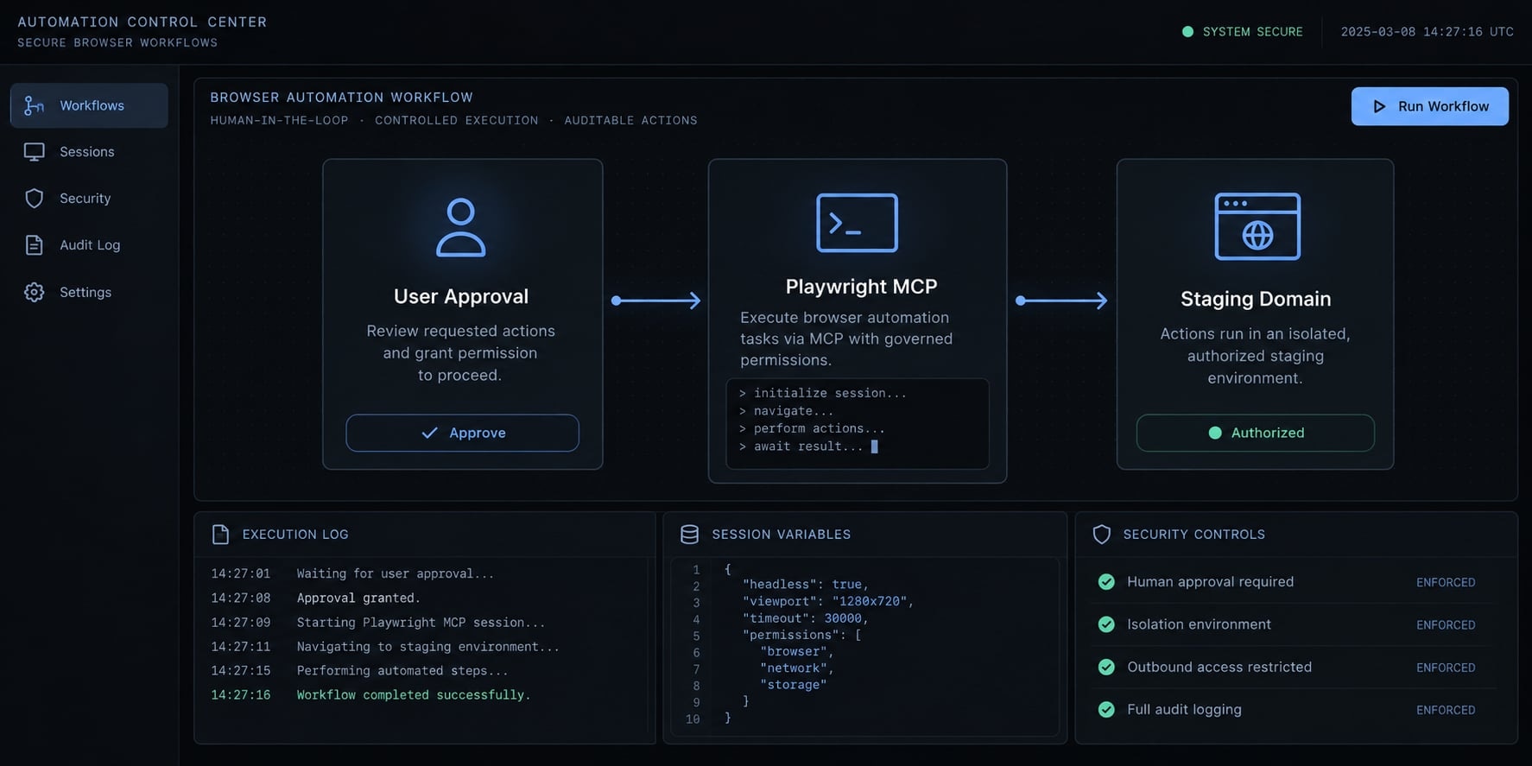
Task: Click log entry 'Waiting for user approval...'
Action: click(x=396, y=573)
